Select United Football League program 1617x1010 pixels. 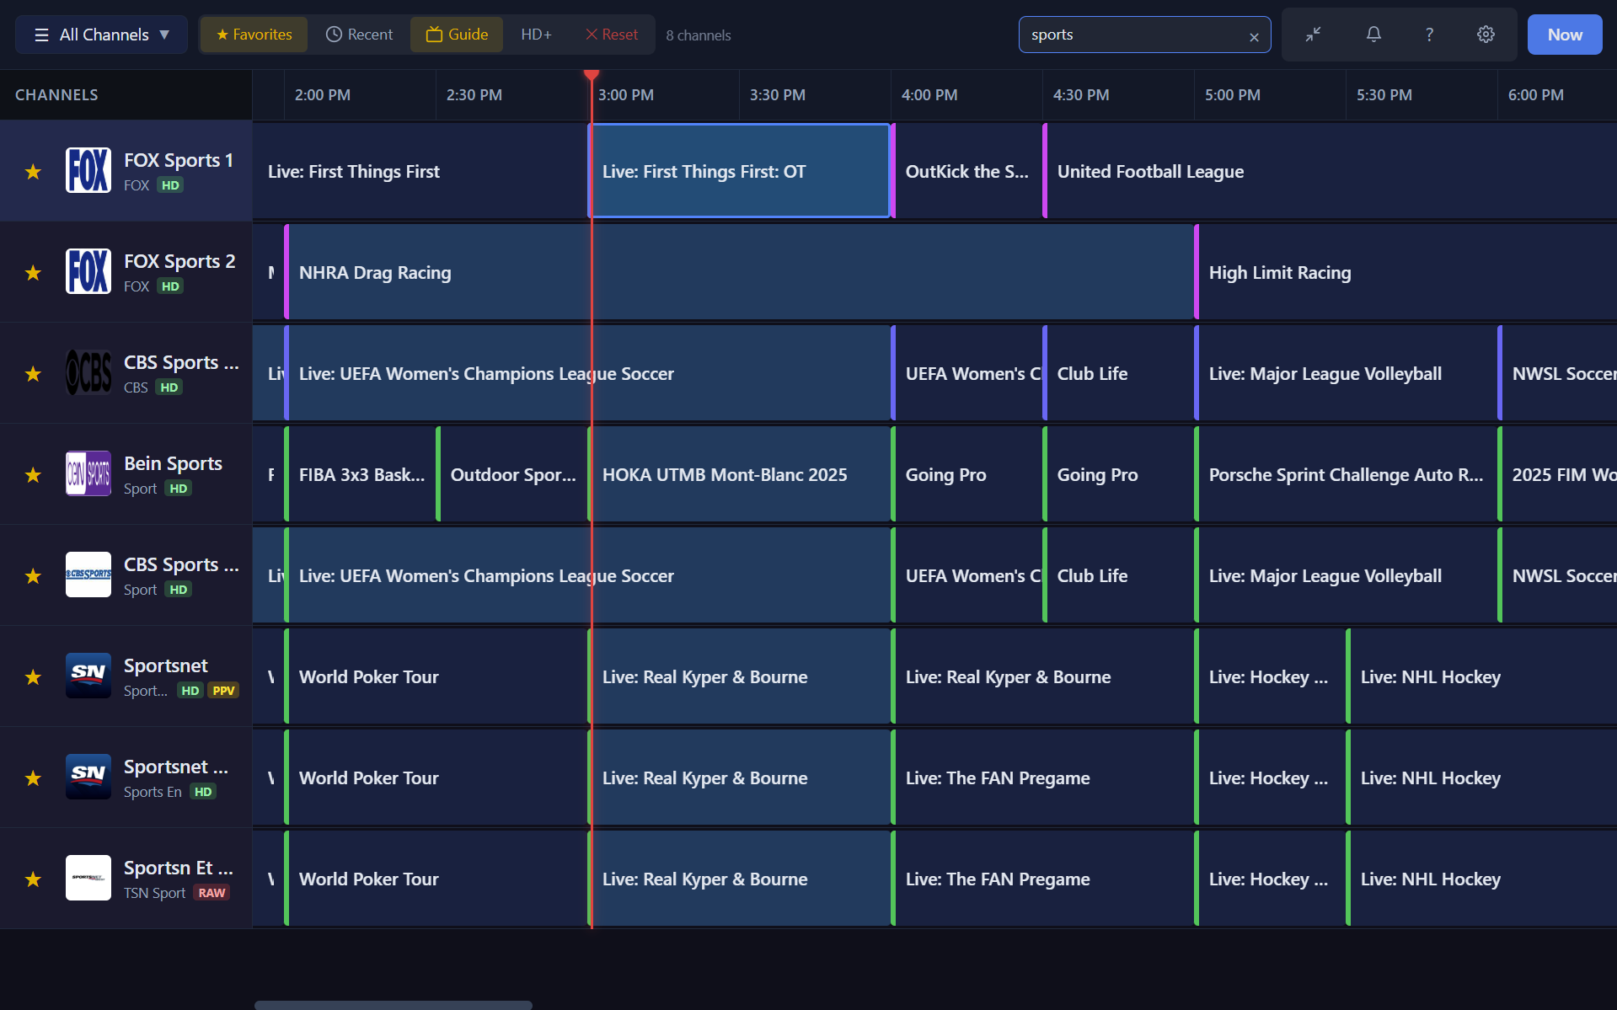1330,171
